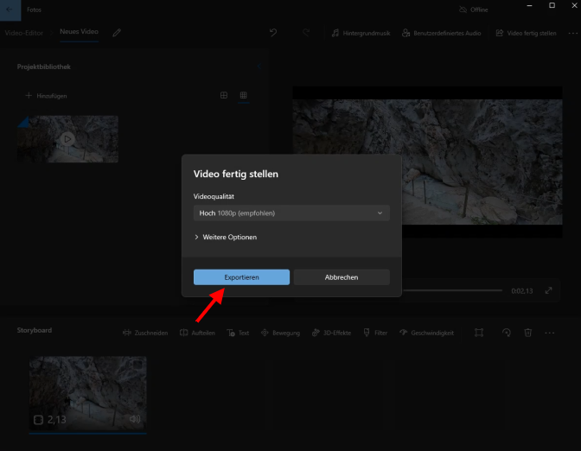Select the Zuschneiden trim tool
Image resolution: width=581 pixels, height=451 pixels.
point(145,333)
